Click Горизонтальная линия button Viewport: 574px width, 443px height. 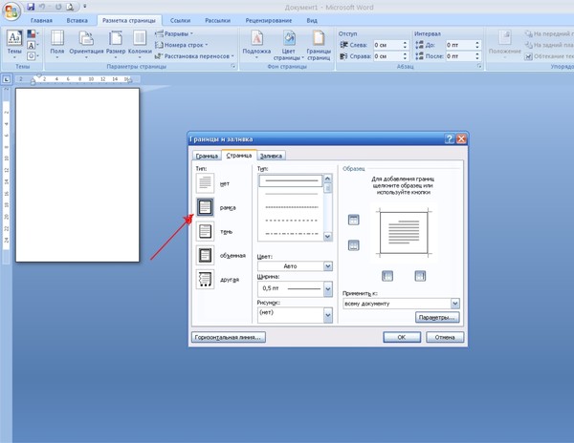pos(229,337)
